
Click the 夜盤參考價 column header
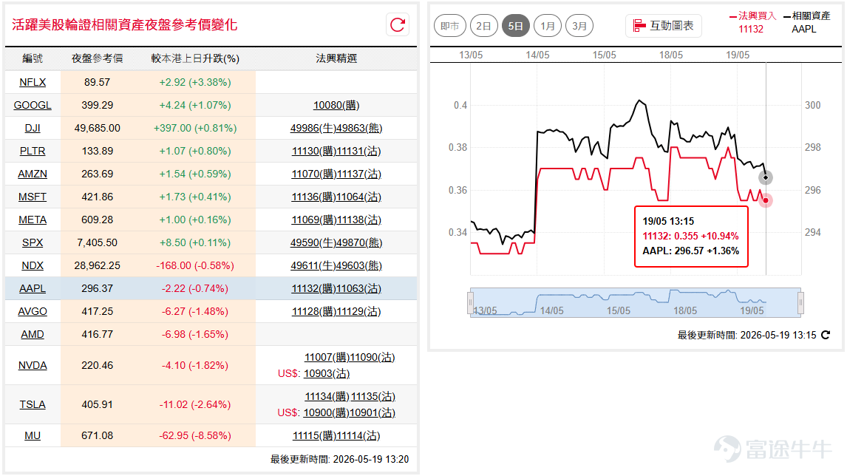(98, 58)
